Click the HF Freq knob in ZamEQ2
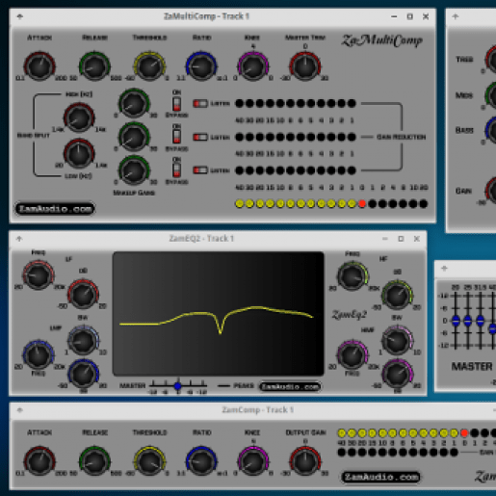Viewport: 496px width, 496px height. pyautogui.click(x=352, y=276)
